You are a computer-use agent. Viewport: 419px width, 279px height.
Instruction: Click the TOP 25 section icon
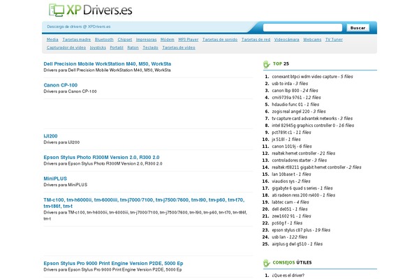(267, 64)
